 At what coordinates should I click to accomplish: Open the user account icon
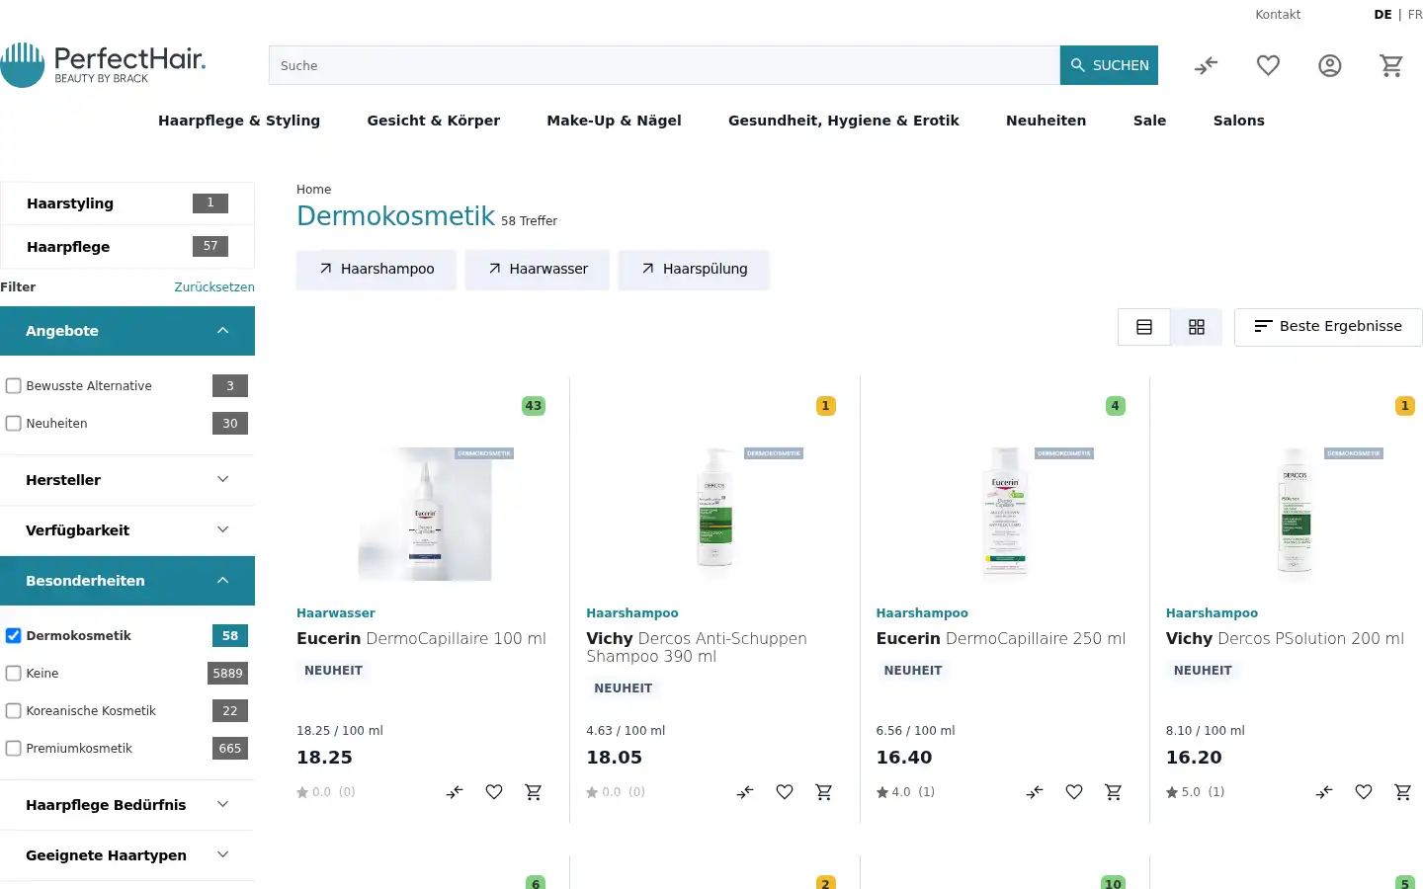1330,66
